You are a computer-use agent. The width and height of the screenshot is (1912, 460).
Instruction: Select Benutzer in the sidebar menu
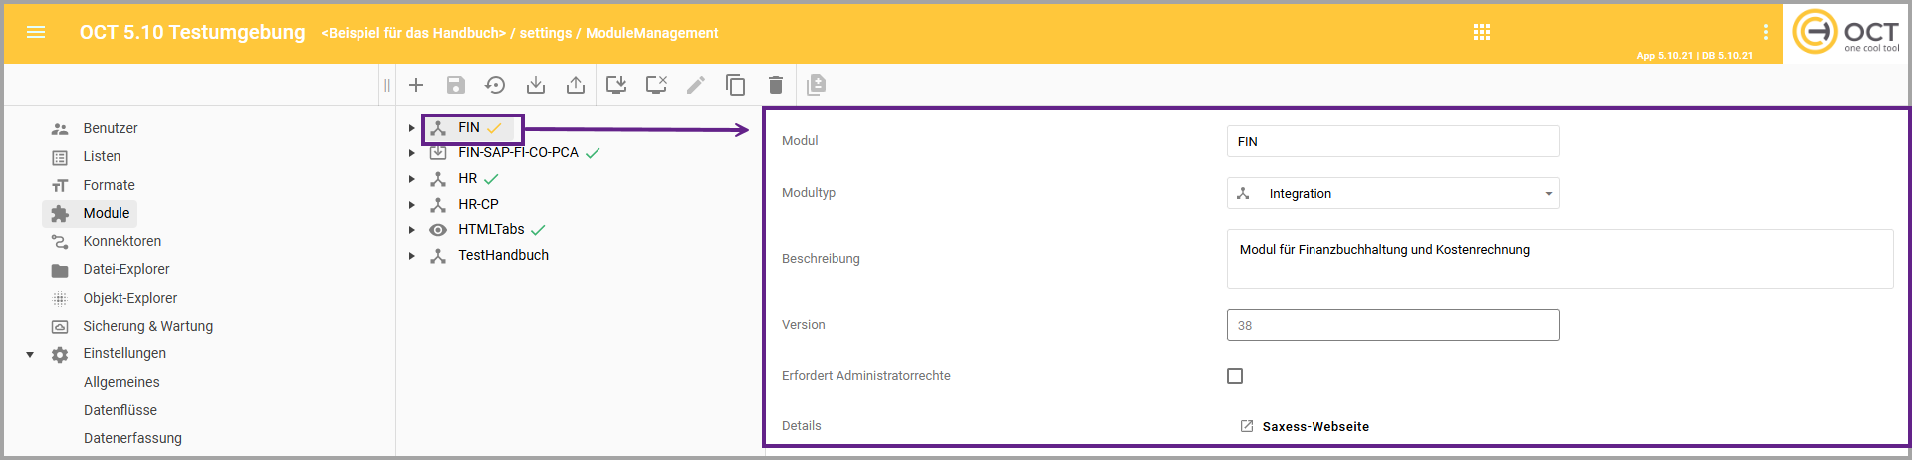111,128
